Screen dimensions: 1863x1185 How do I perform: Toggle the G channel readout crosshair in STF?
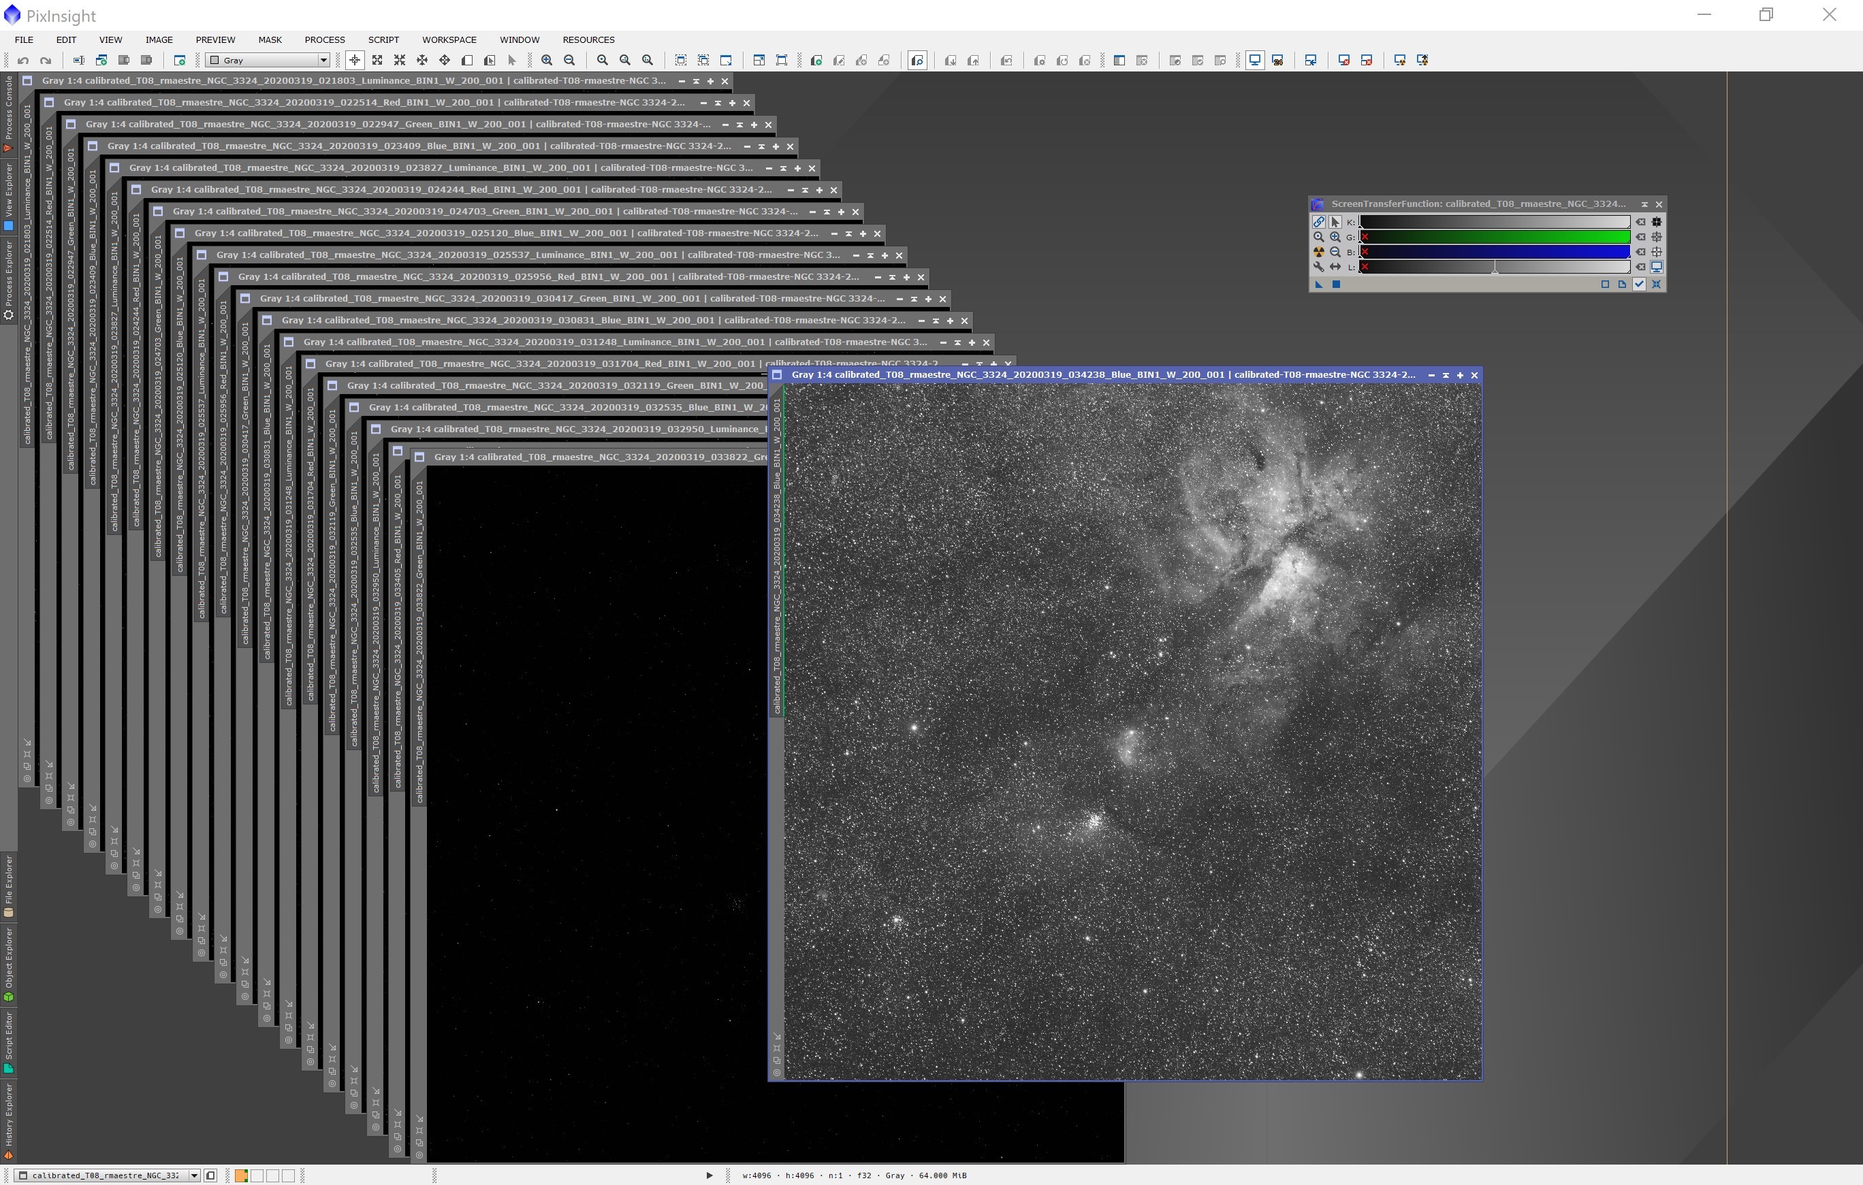[x=1657, y=238]
